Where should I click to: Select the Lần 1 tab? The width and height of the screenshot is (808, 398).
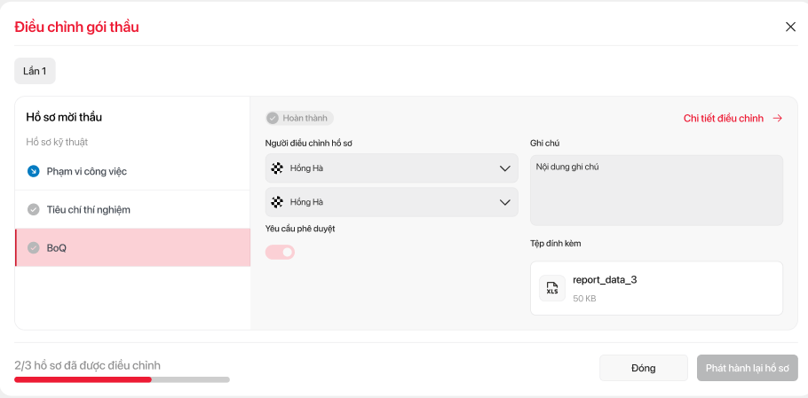[x=35, y=71]
